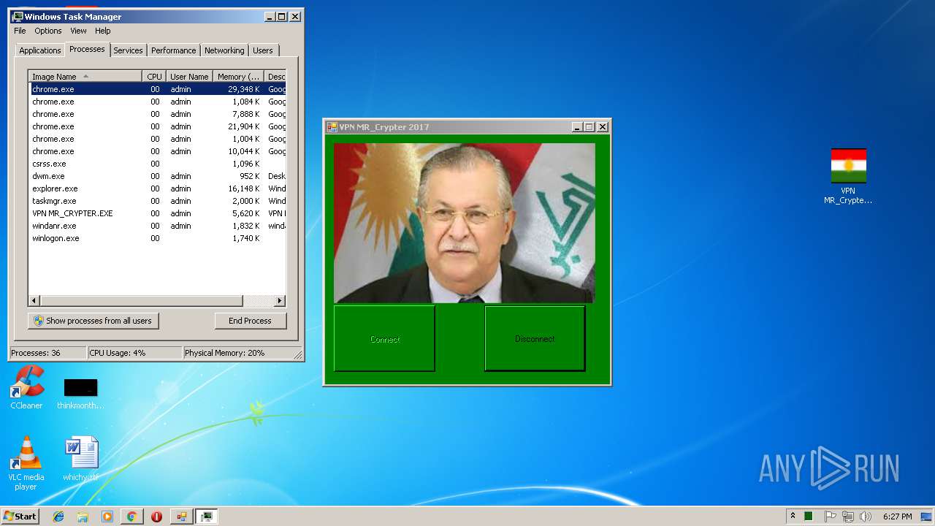Sort processes by CPU column
The height and width of the screenshot is (526, 935).
[x=153, y=77]
